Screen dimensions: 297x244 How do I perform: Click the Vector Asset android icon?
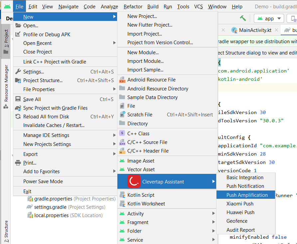pos(122,170)
